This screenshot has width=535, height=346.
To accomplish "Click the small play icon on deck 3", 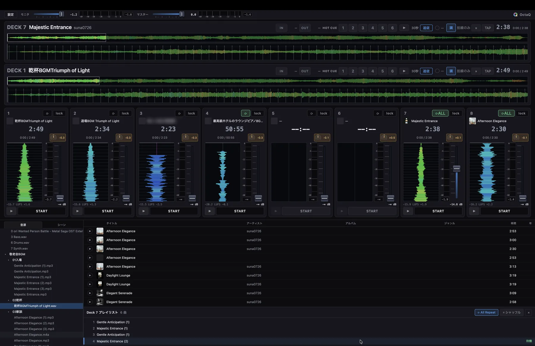I will coord(144,211).
